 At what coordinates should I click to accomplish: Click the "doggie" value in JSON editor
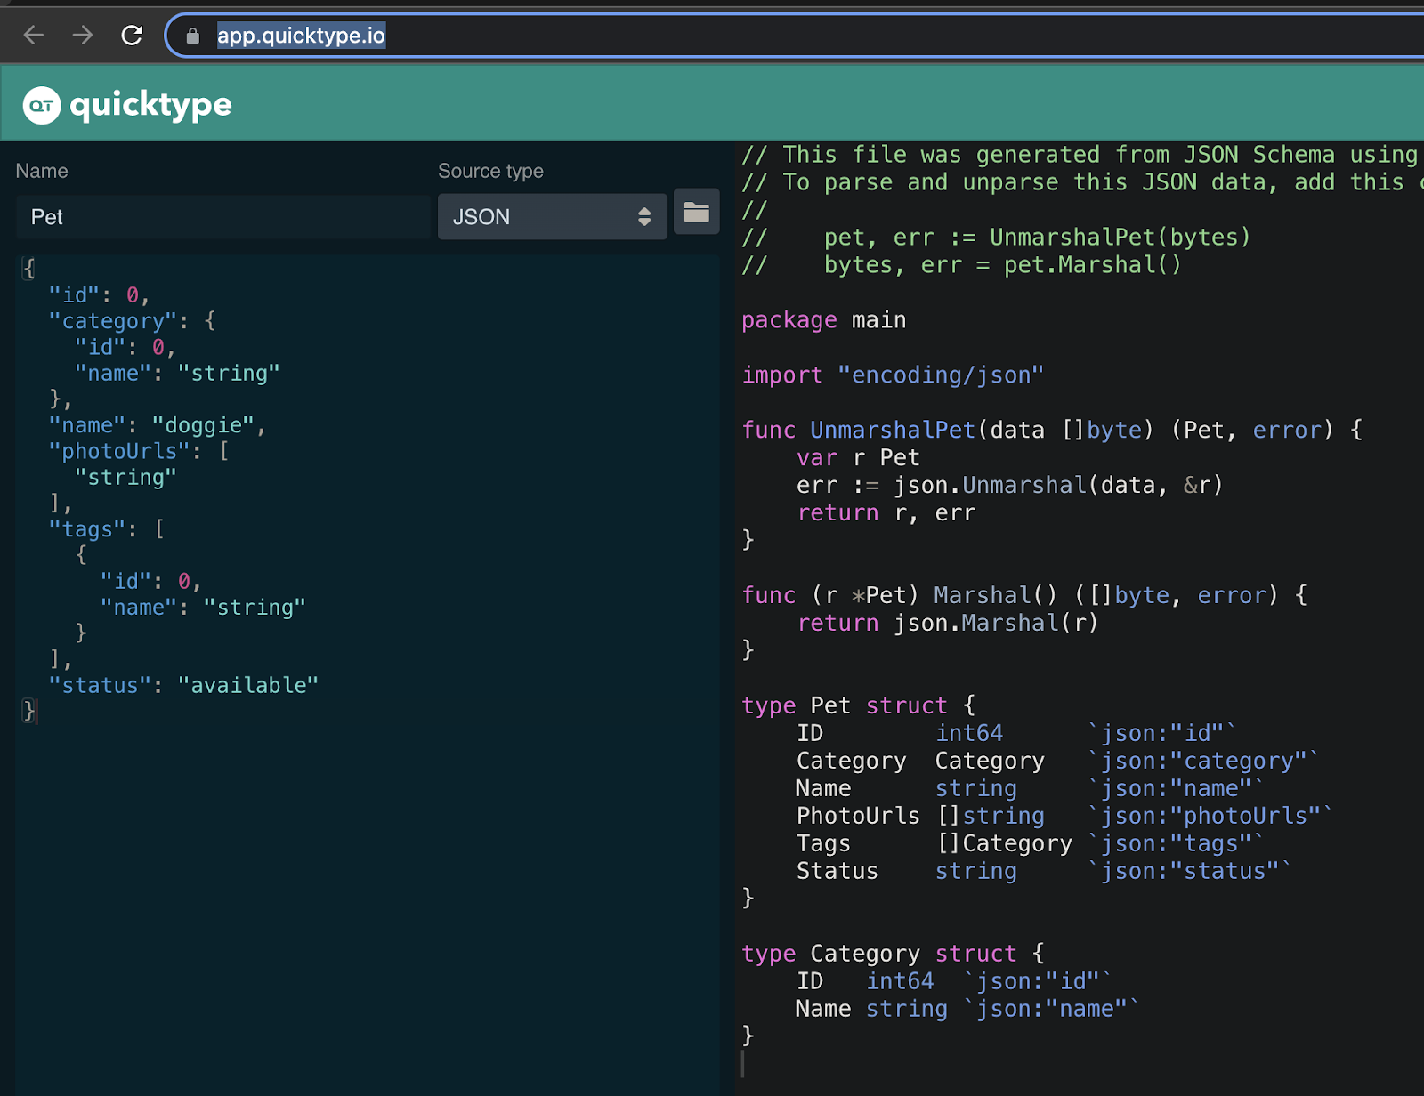204,425
